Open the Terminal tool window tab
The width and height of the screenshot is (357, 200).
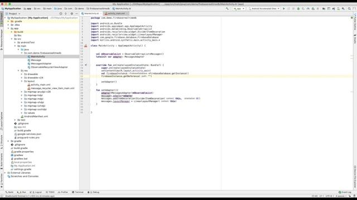point(78,192)
